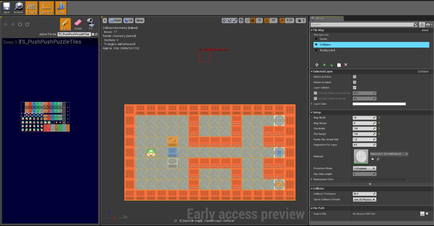Image resolution: width=434 pixels, height=226 pixels.
Task: Click the Map Width value field
Action: (x=364, y=118)
